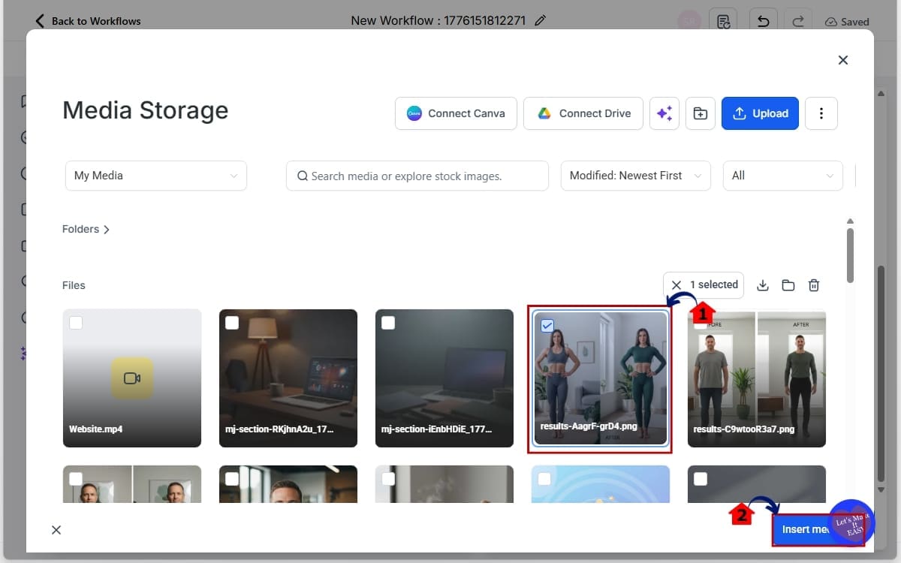This screenshot has width=901, height=563.
Task: Click the pencil icon to rename the workflow
Action: (541, 20)
